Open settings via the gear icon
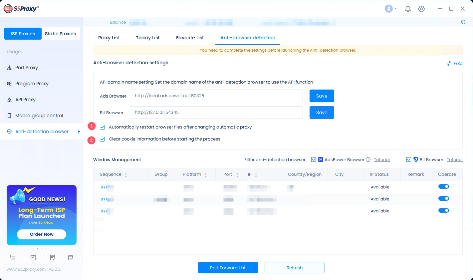 pyautogui.click(x=421, y=9)
